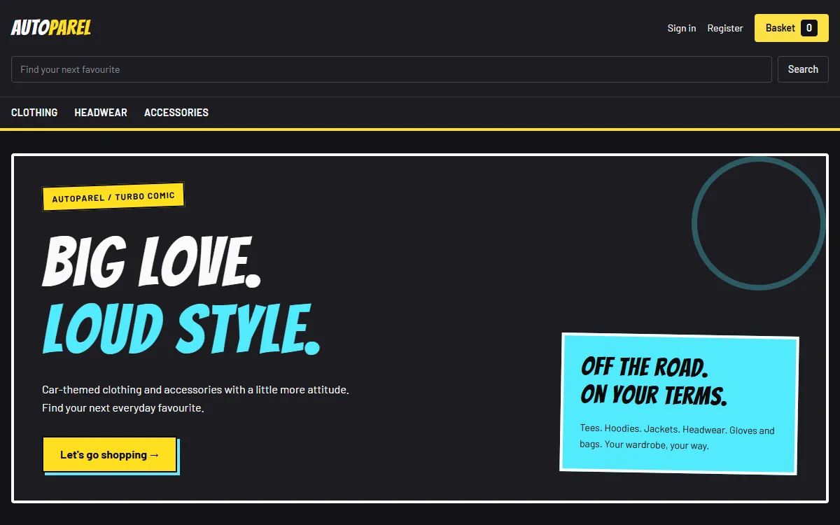Click the Search button
Image resolution: width=840 pixels, height=525 pixels.
click(803, 69)
